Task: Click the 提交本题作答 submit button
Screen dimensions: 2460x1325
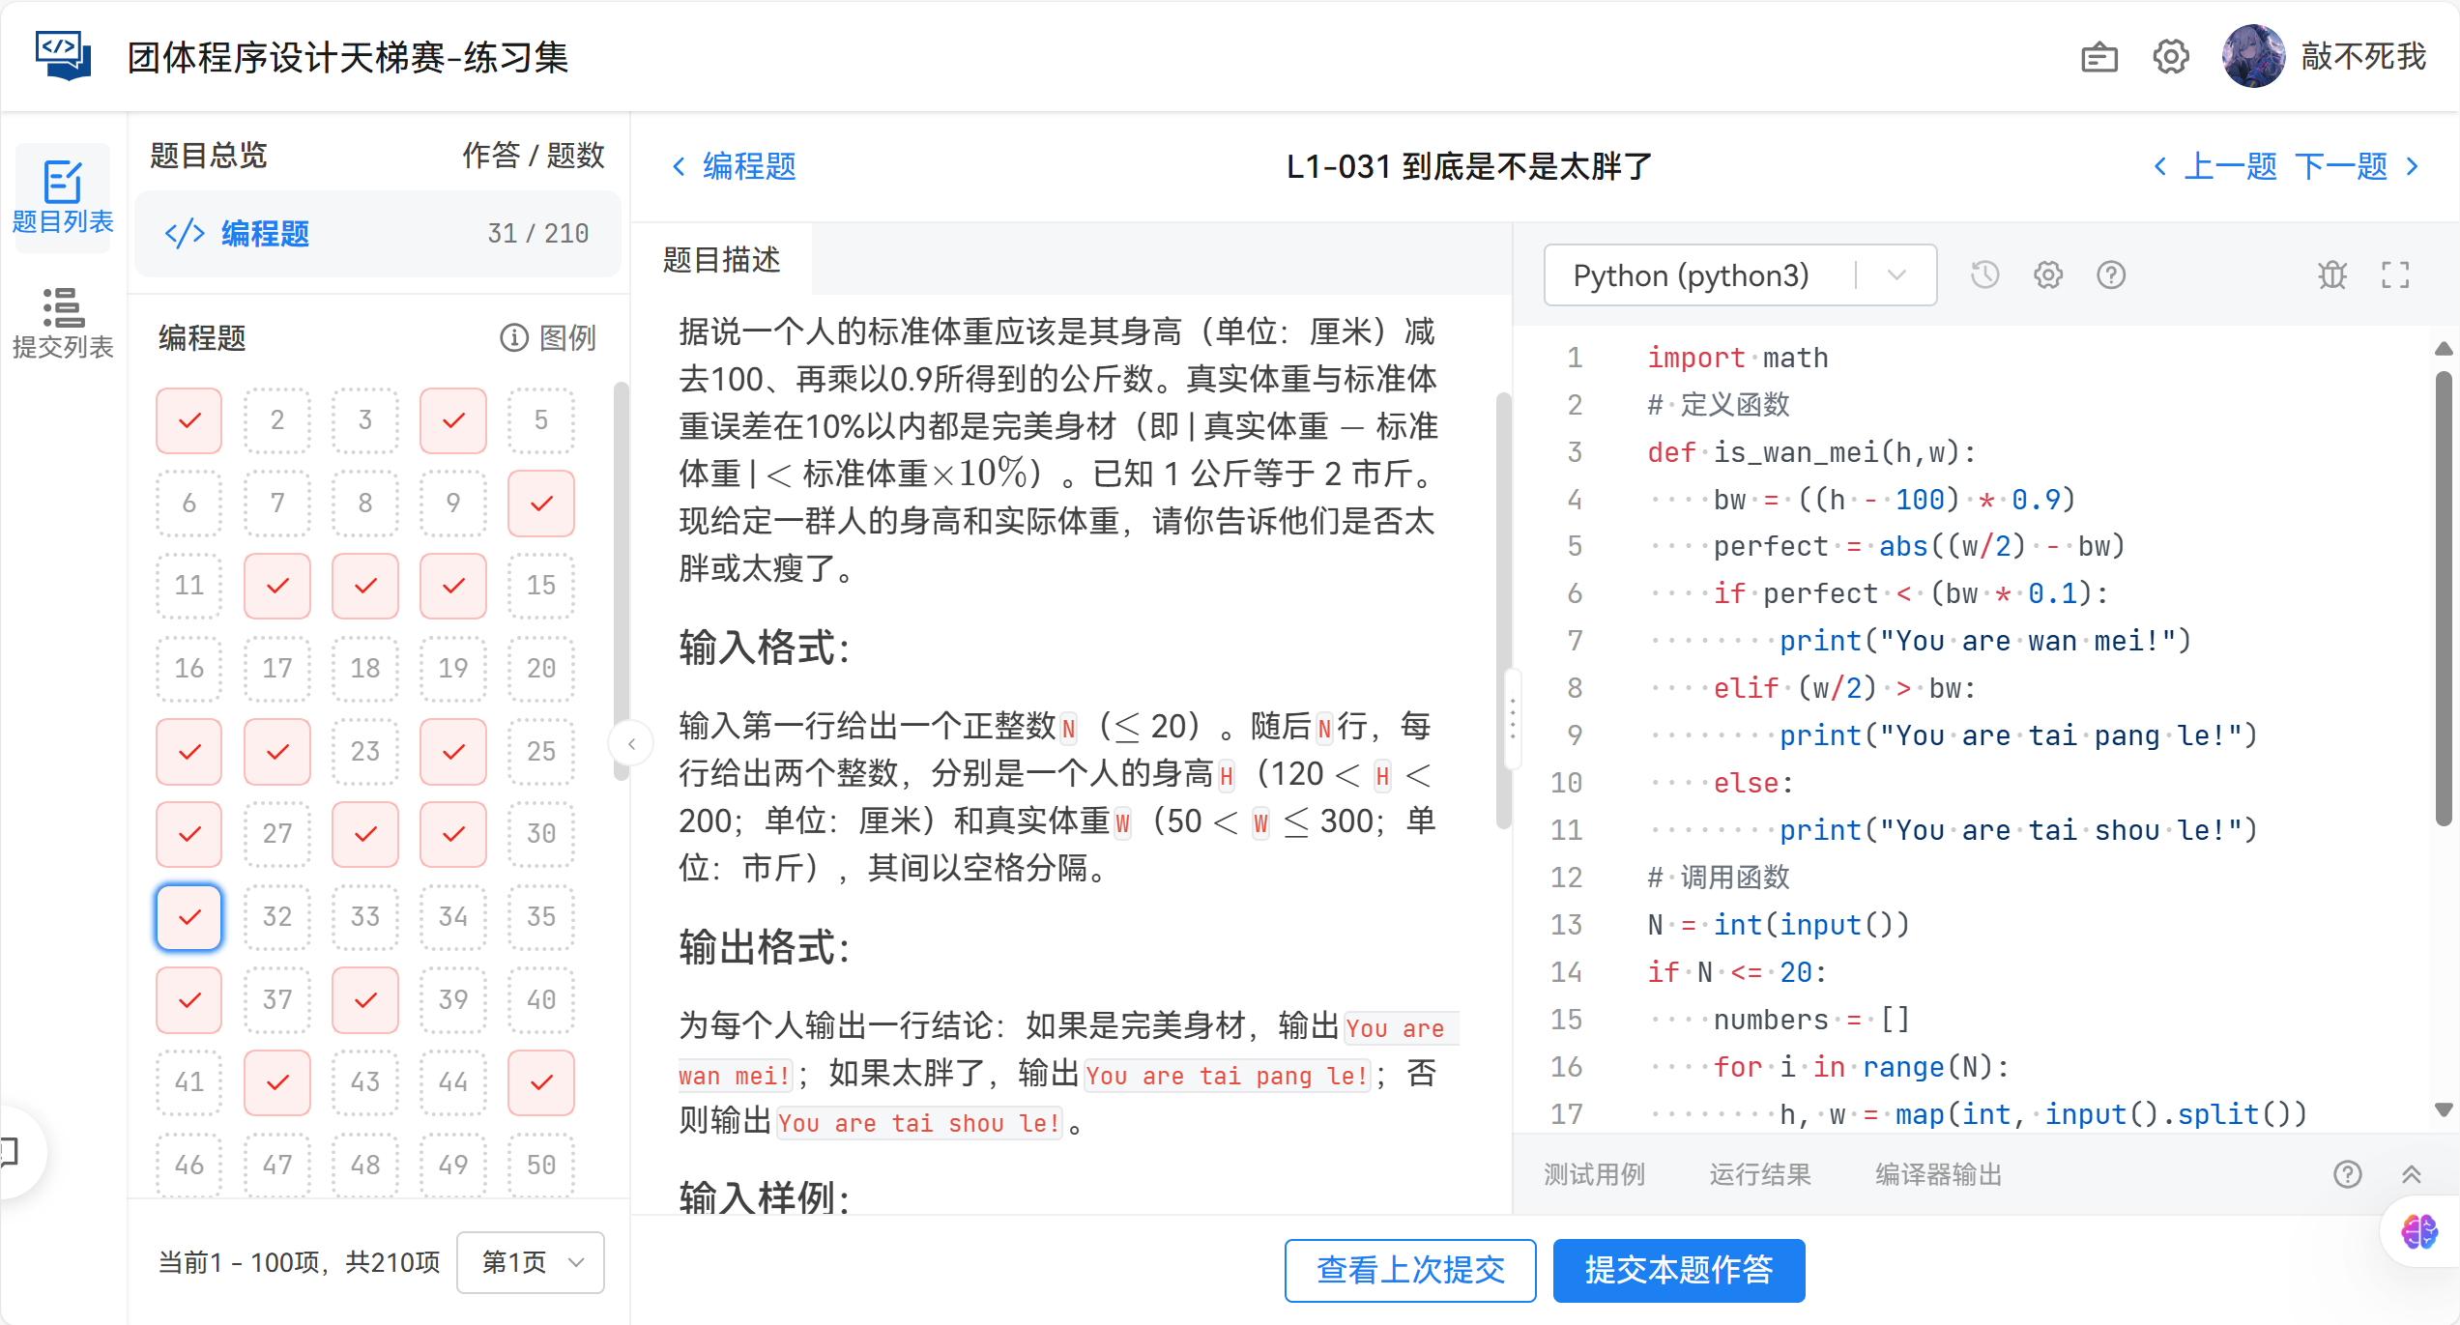Action: [1679, 1271]
